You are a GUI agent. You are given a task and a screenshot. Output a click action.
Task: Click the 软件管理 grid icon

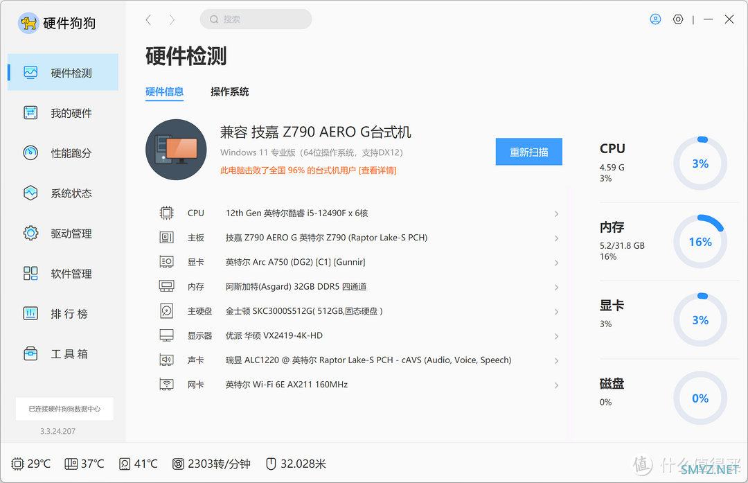point(30,273)
